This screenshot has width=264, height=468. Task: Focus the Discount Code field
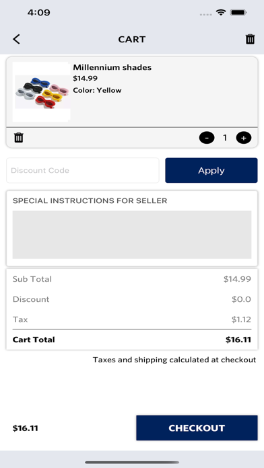pos(83,170)
